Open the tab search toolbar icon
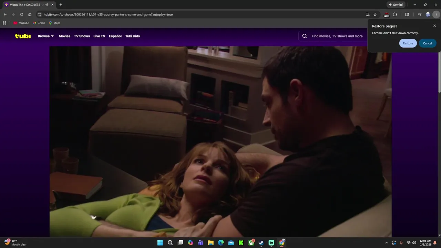The height and width of the screenshot is (248, 441). click(407, 14)
